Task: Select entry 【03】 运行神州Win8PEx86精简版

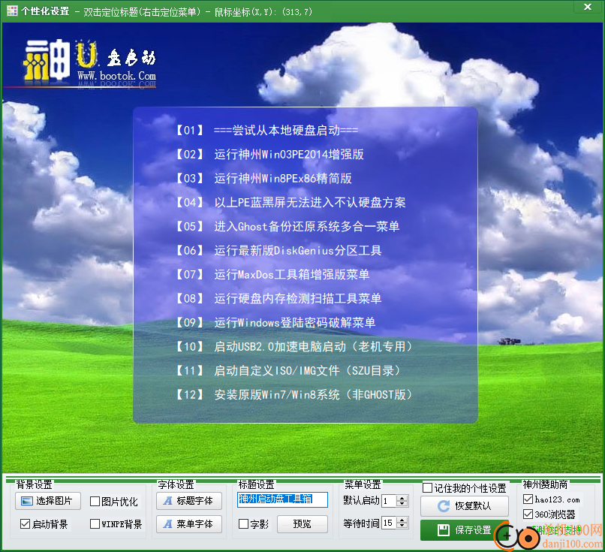Action: point(264,178)
